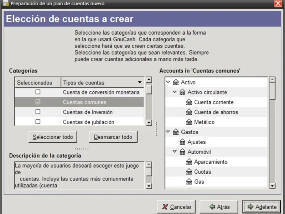Click description box scroll up arrow
The image size is (285, 214).
[149, 164]
